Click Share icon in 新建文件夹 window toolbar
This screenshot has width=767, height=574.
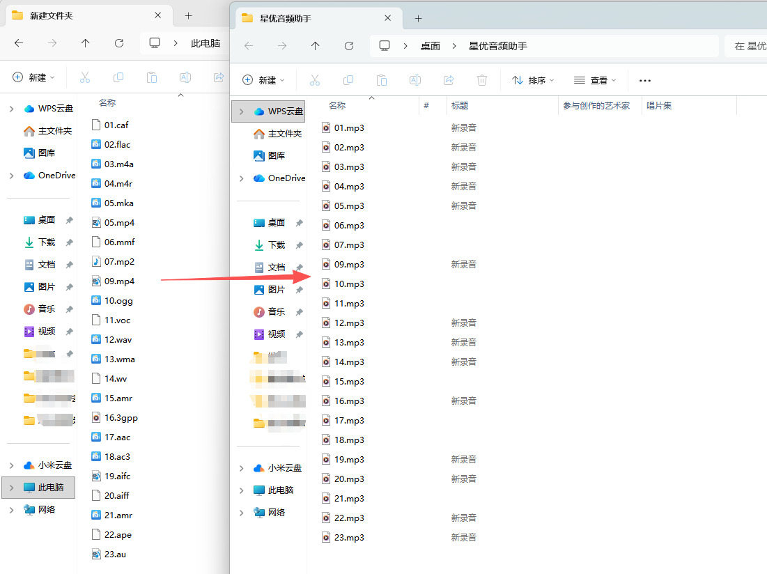click(219, 77)
